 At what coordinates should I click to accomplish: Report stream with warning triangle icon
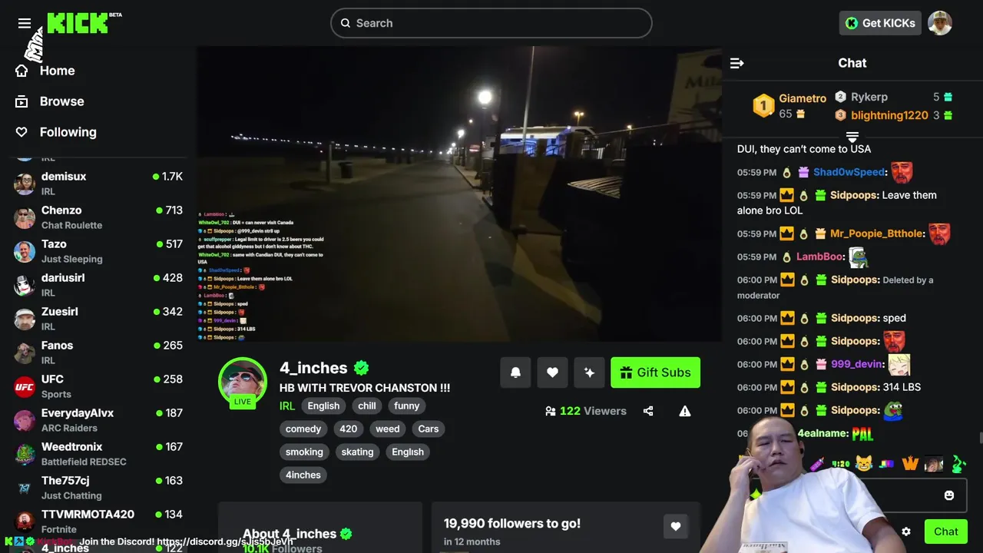(x=685, y=411)
